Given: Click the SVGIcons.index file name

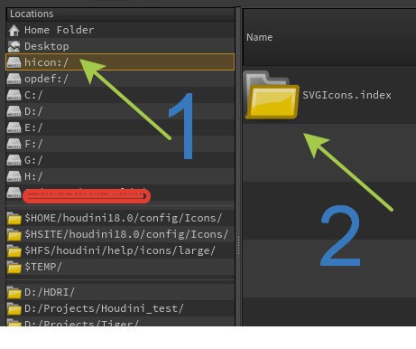Looking at the screenshot, I should tap(347, 95).
